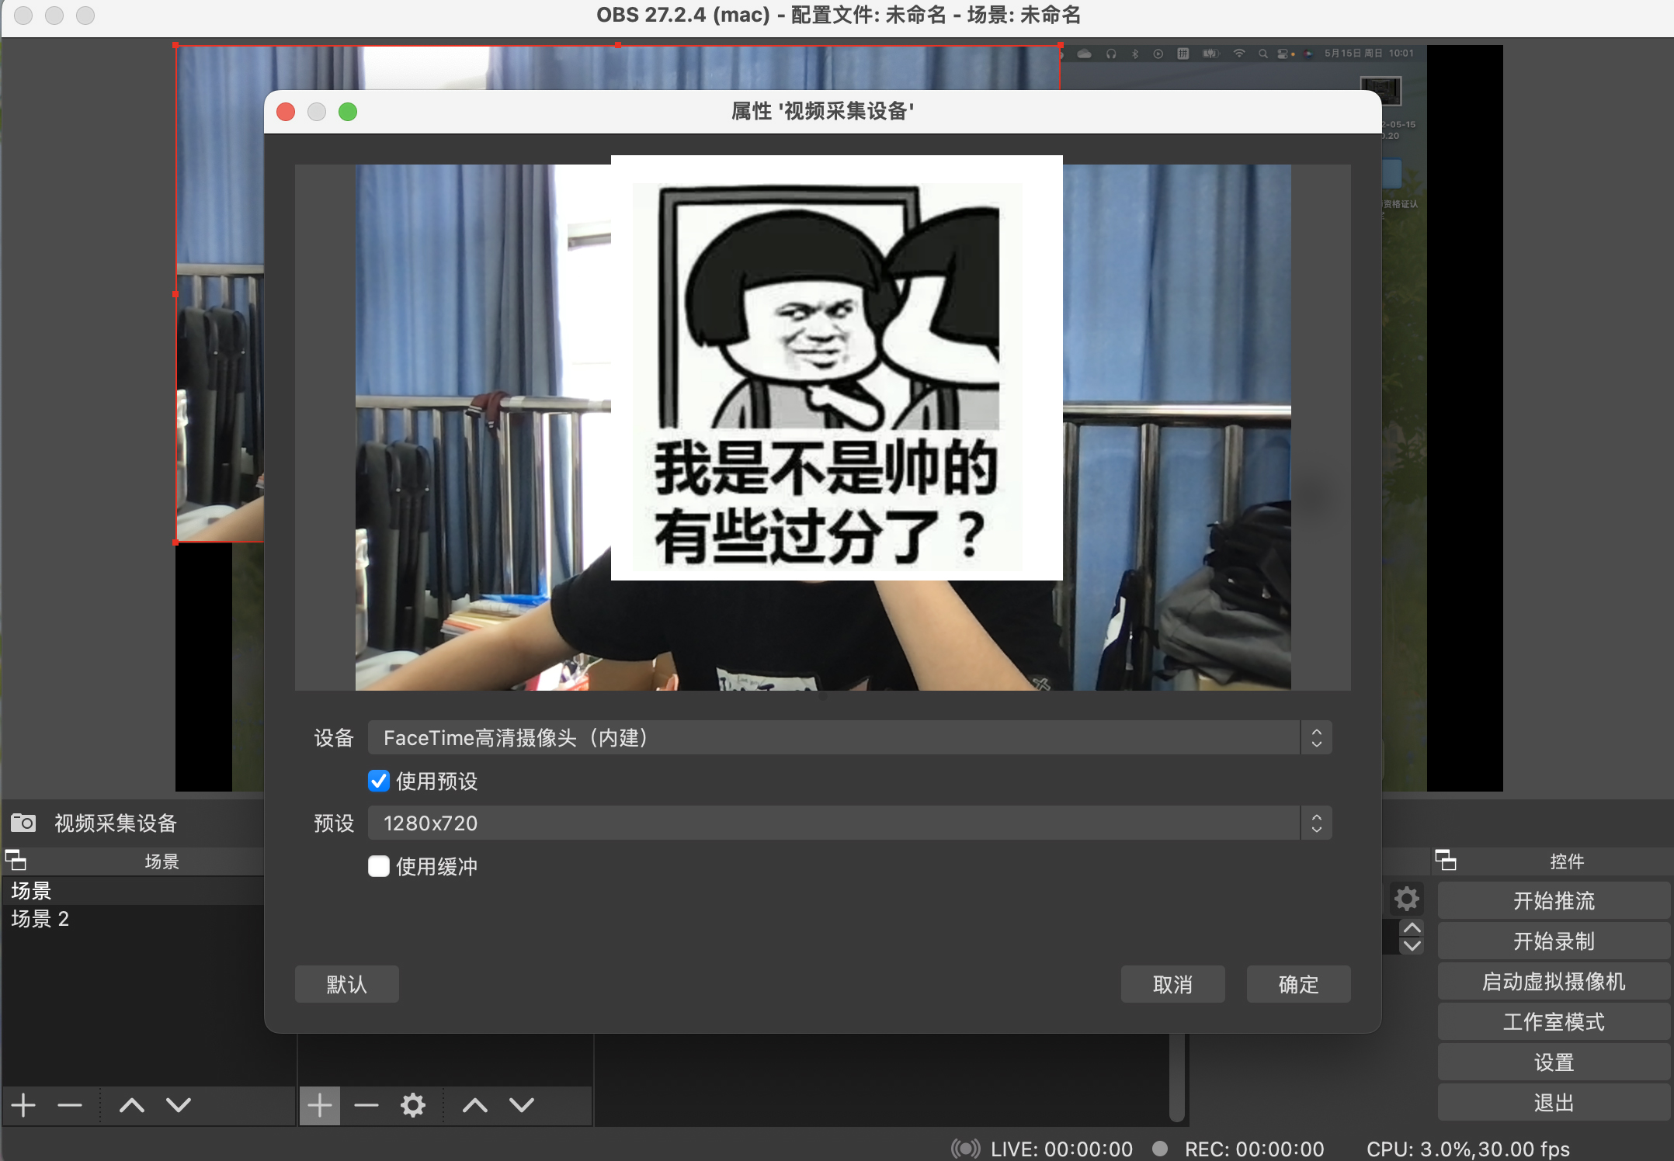Screen dimensions: 1674x1161
Task: Click 启动虚拟摄像机 button
Action: [x=1553, y=981]
